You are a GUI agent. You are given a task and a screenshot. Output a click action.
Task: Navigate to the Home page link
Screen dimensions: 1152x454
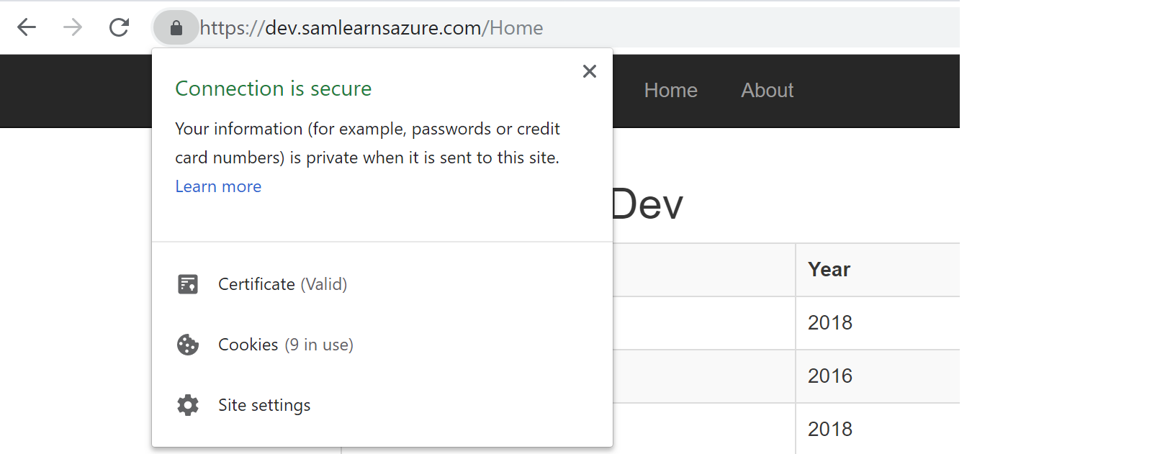tap(670, 91)
